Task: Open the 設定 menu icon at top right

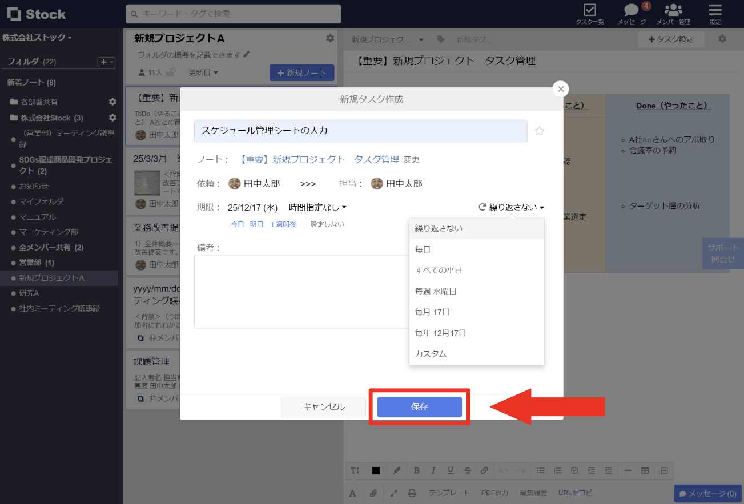Action: (715, 13)
